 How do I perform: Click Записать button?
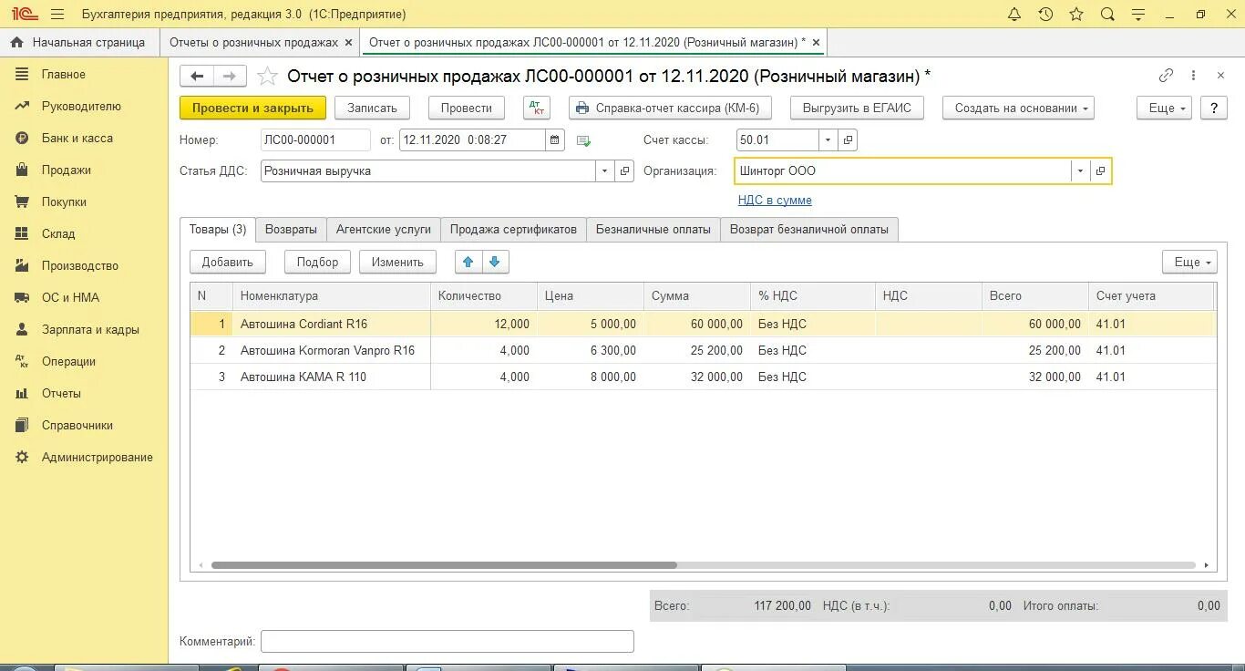[372, 108]
